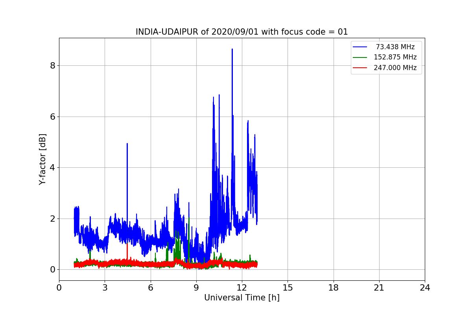Image resolution: width=472 pixels, height=315 pixels.
Task: Click y-axis tick label 8
Action: [52, 65]
